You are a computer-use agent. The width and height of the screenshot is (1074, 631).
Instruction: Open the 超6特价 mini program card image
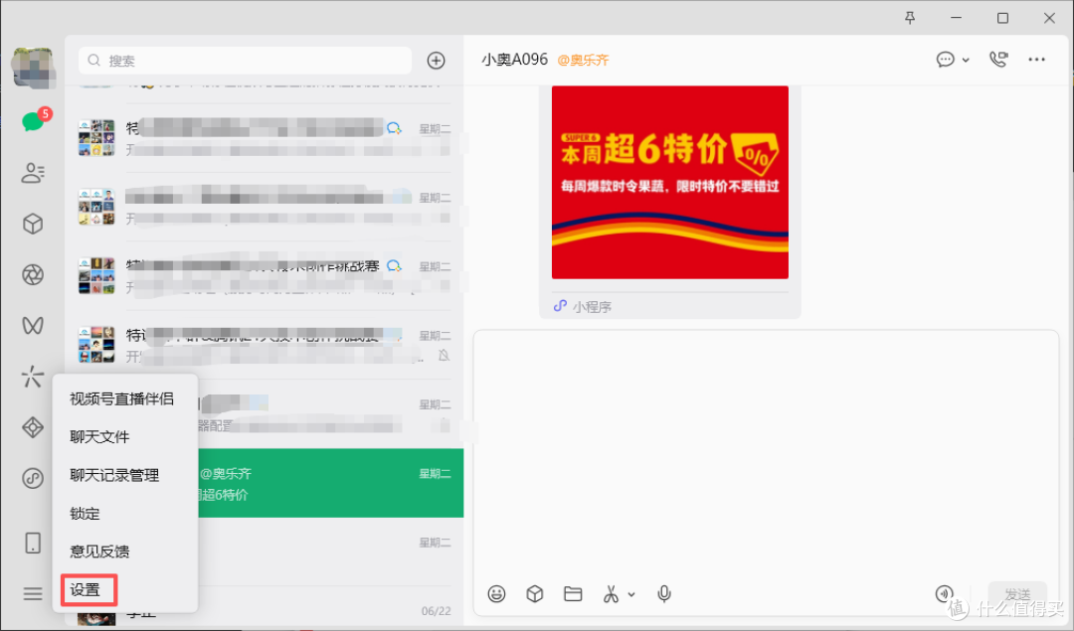(x=670, y=182)
